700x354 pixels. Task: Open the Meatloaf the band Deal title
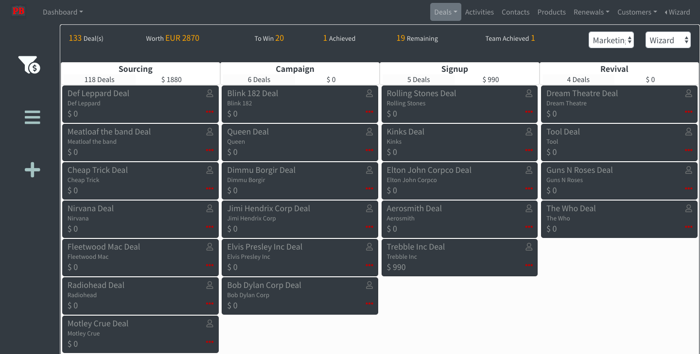click(109, 132)
